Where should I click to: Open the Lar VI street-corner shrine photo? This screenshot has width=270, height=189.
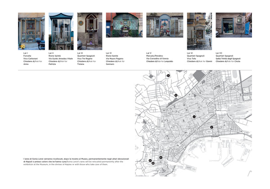(x=199, y=31)
